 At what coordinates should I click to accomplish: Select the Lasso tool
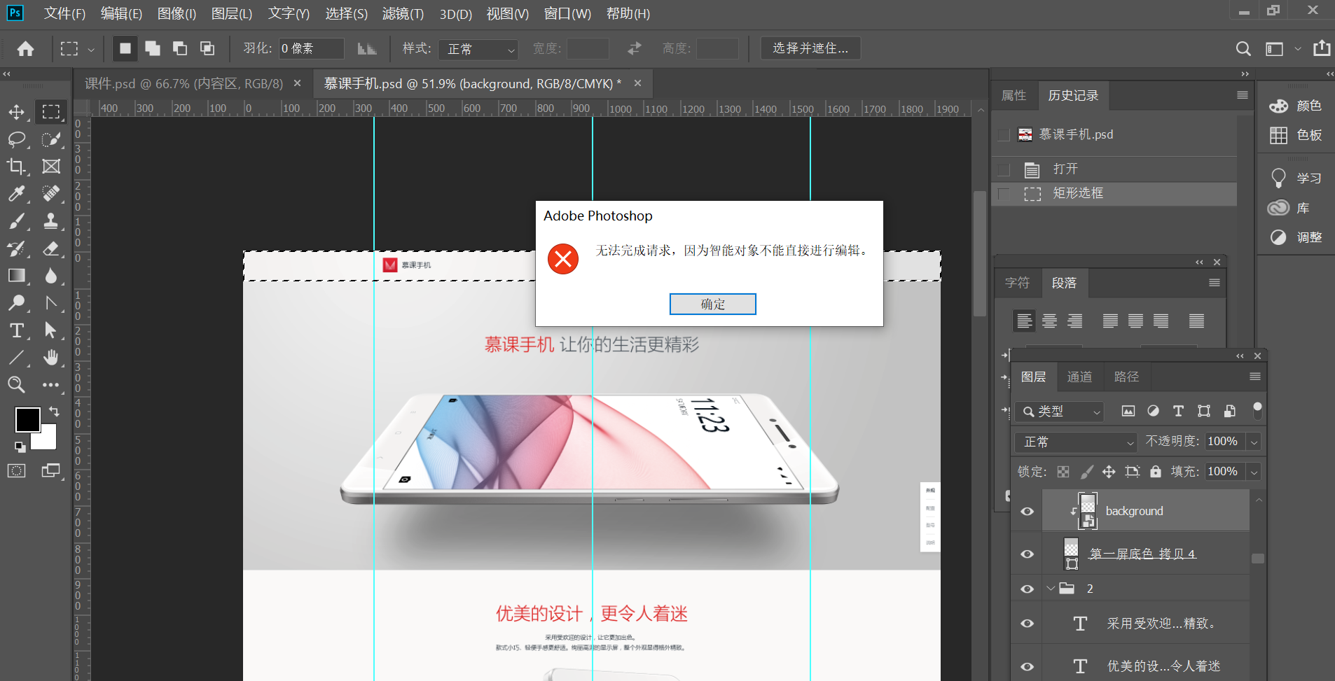coord(17,139)
